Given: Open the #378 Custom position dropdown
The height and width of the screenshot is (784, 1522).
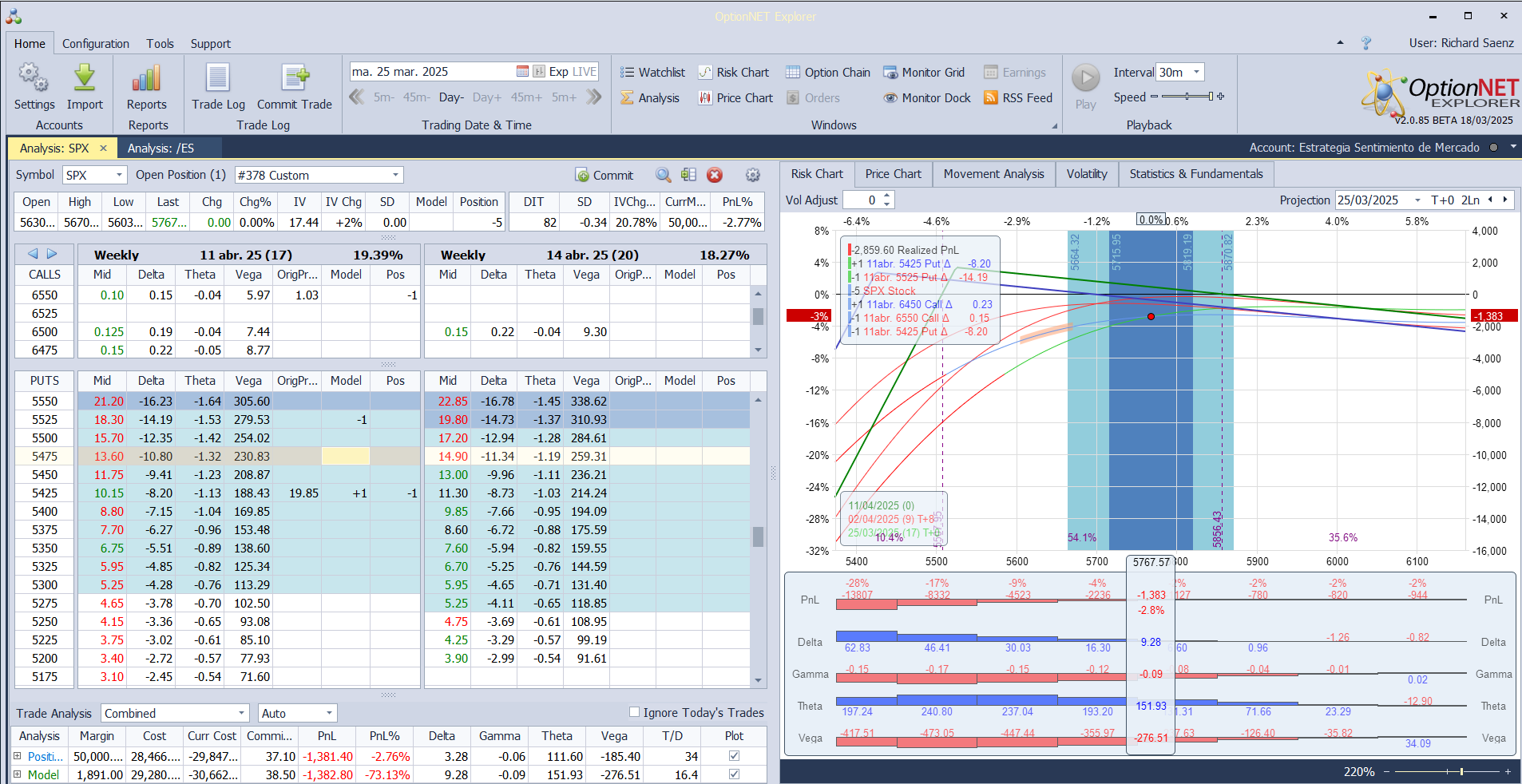Looking at the screenshot, I should 395,175.
